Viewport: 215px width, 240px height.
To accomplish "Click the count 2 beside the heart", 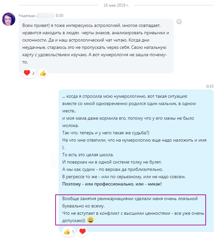I will pos(33,73).
